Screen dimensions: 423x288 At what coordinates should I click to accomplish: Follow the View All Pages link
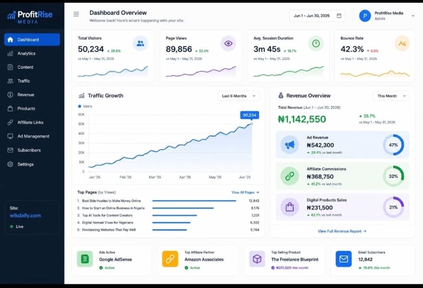[245, 192]
